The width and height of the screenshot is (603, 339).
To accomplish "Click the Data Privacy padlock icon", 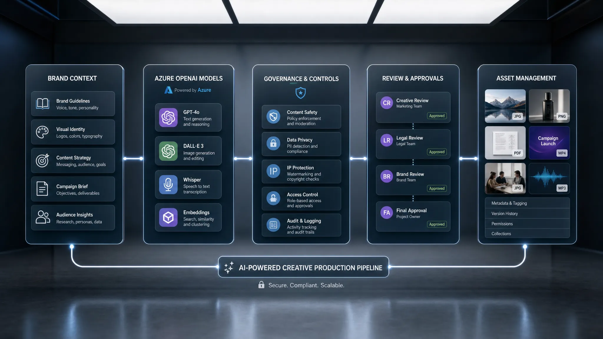I will [x=273, y=143].
